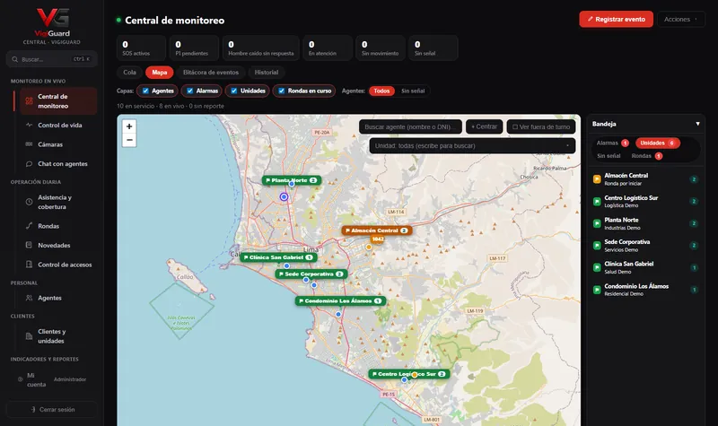Open the Acciones dropdown

coord(681,19)
